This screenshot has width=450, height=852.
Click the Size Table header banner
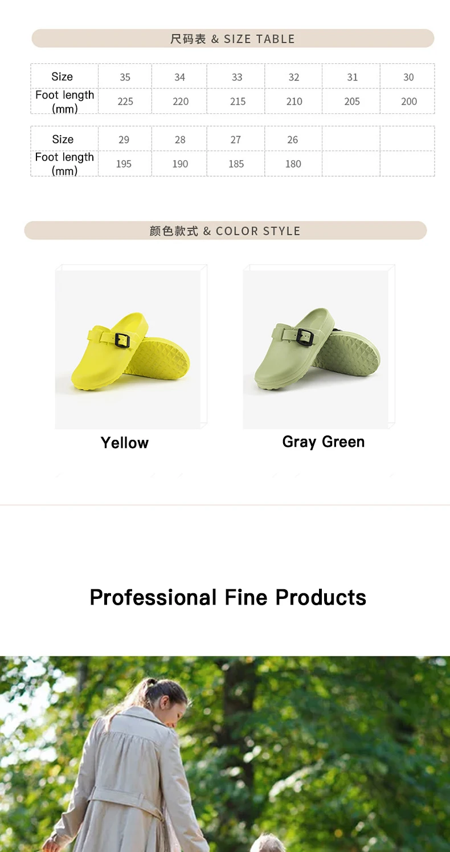(x=232, y=39)
